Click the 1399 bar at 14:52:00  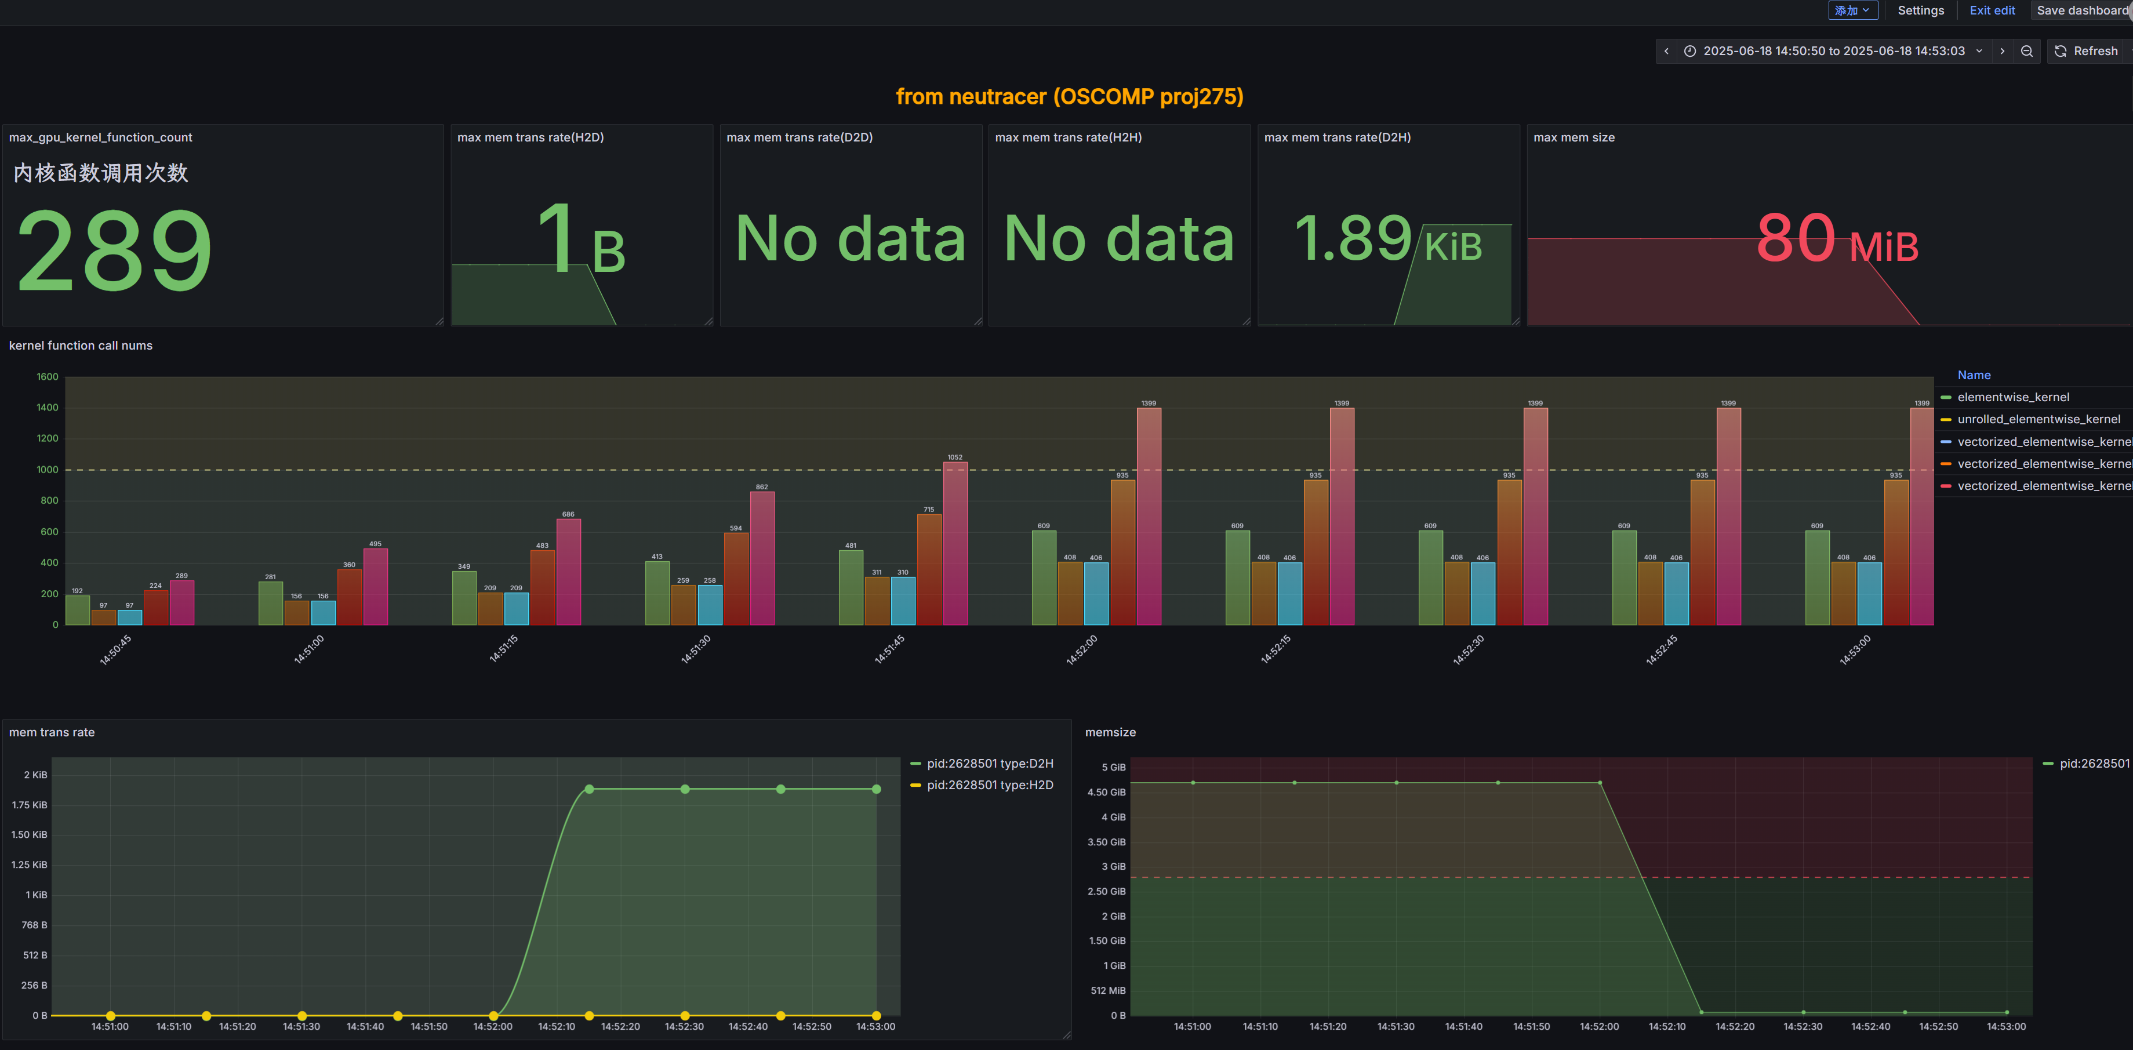[1149, 515]
